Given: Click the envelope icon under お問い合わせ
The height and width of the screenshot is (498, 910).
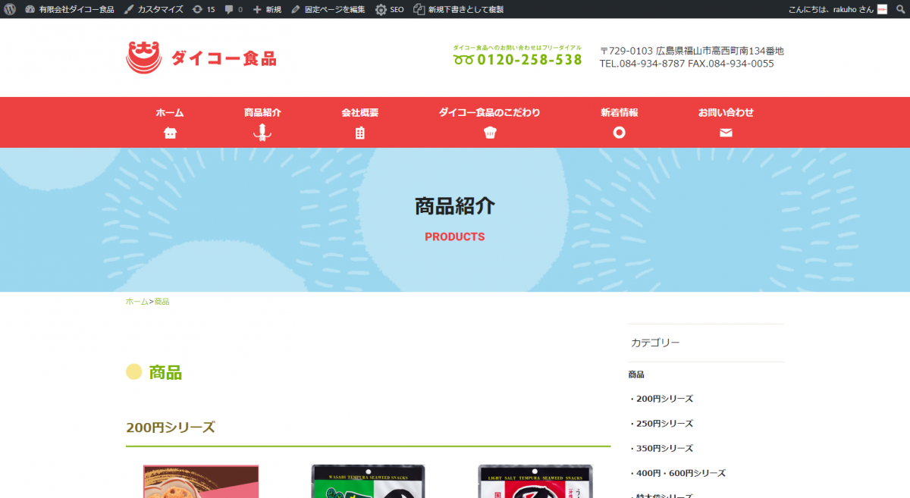Looking at the screenshot, I should (726, 133).
